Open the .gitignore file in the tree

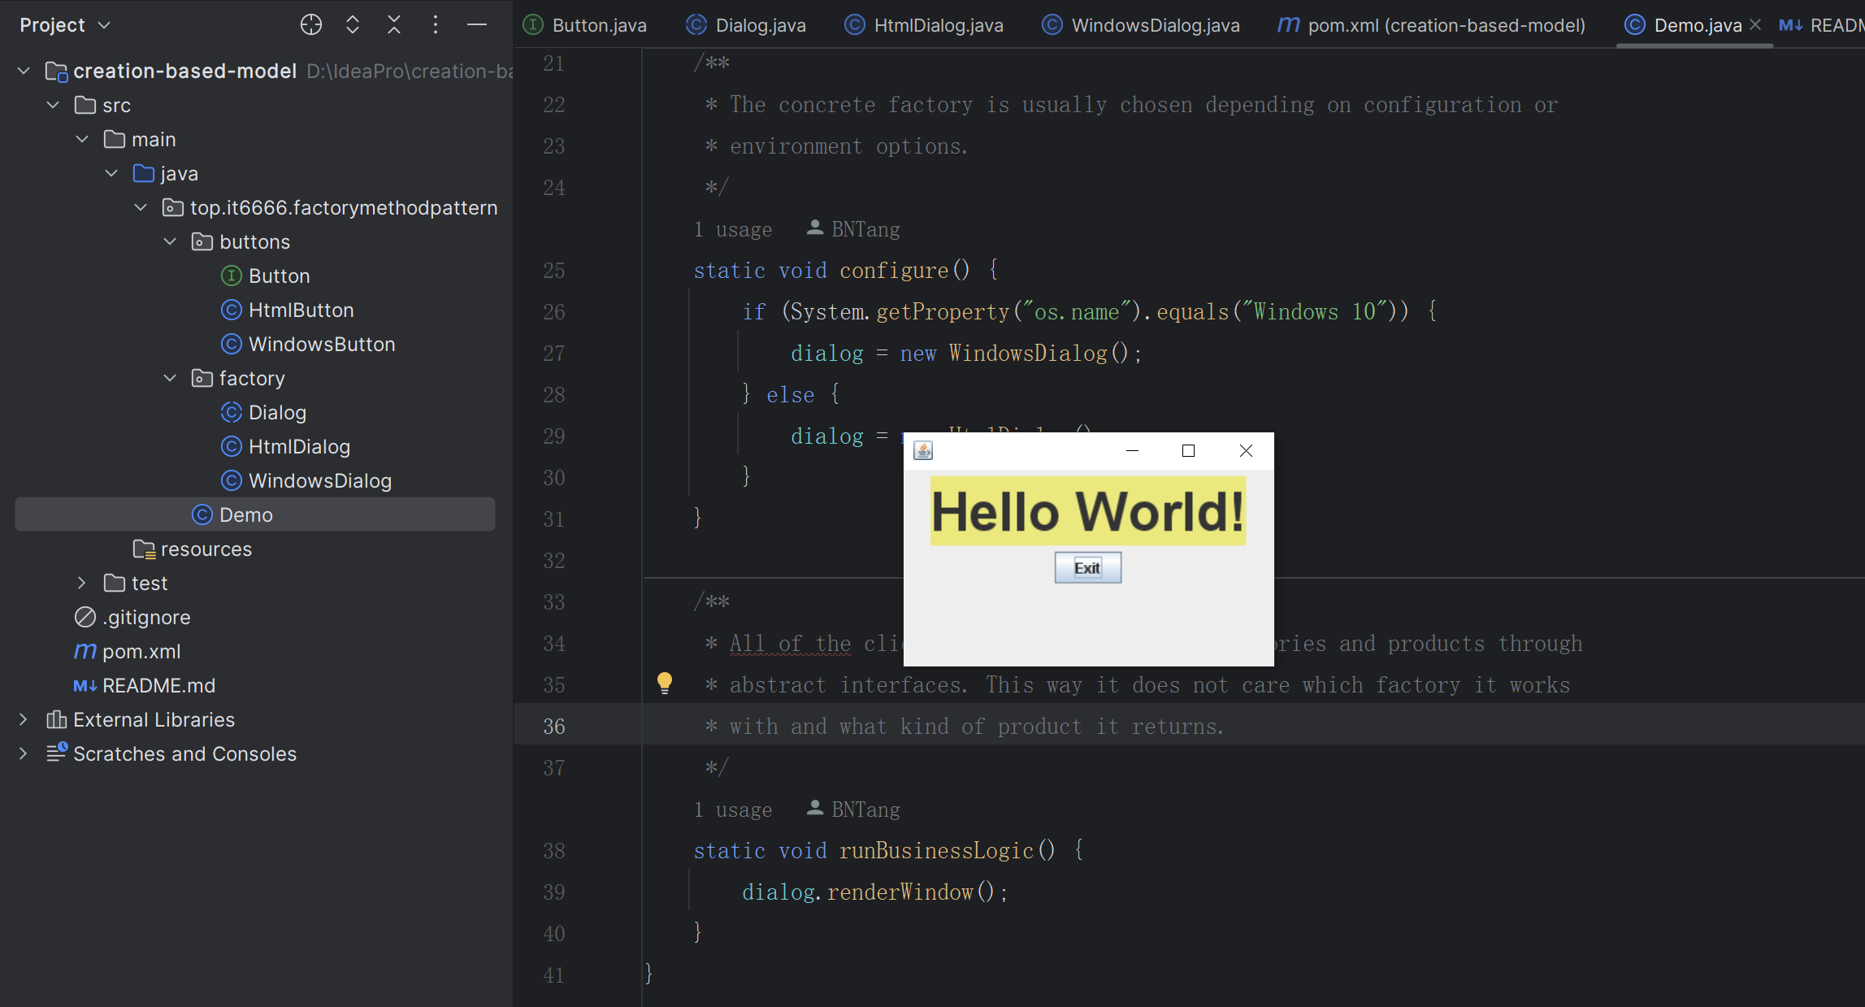click(x=146, y=618)
